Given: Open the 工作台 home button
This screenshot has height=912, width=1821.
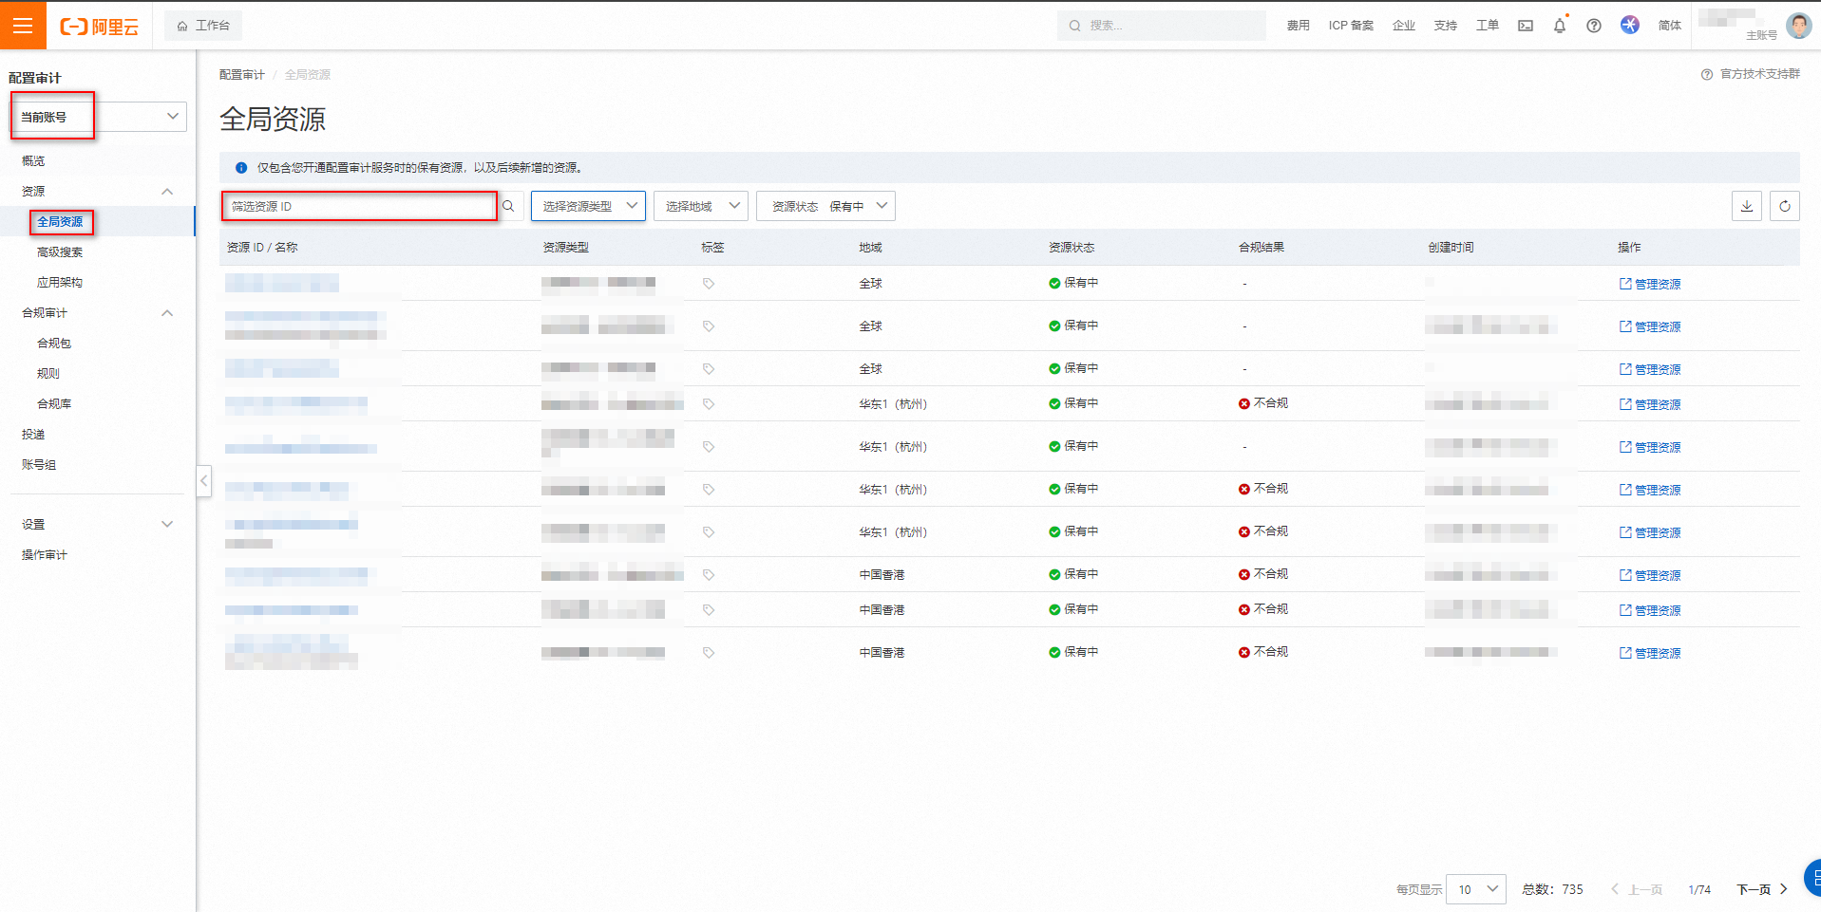Looking at the screenshot, I should tap(203, 26).
